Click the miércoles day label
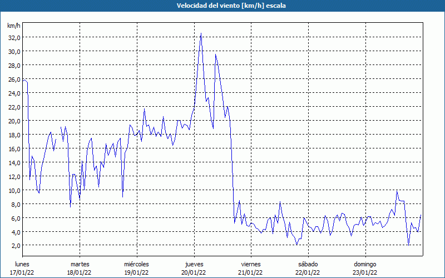Image resolution: width=445 pixels, height=278 pixels. tap(136, 264)
